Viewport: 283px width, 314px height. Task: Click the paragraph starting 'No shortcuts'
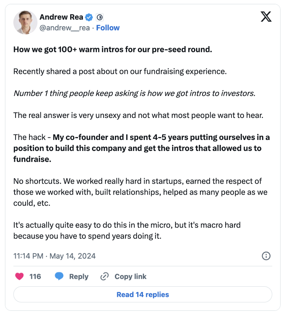tap(140, 192)
